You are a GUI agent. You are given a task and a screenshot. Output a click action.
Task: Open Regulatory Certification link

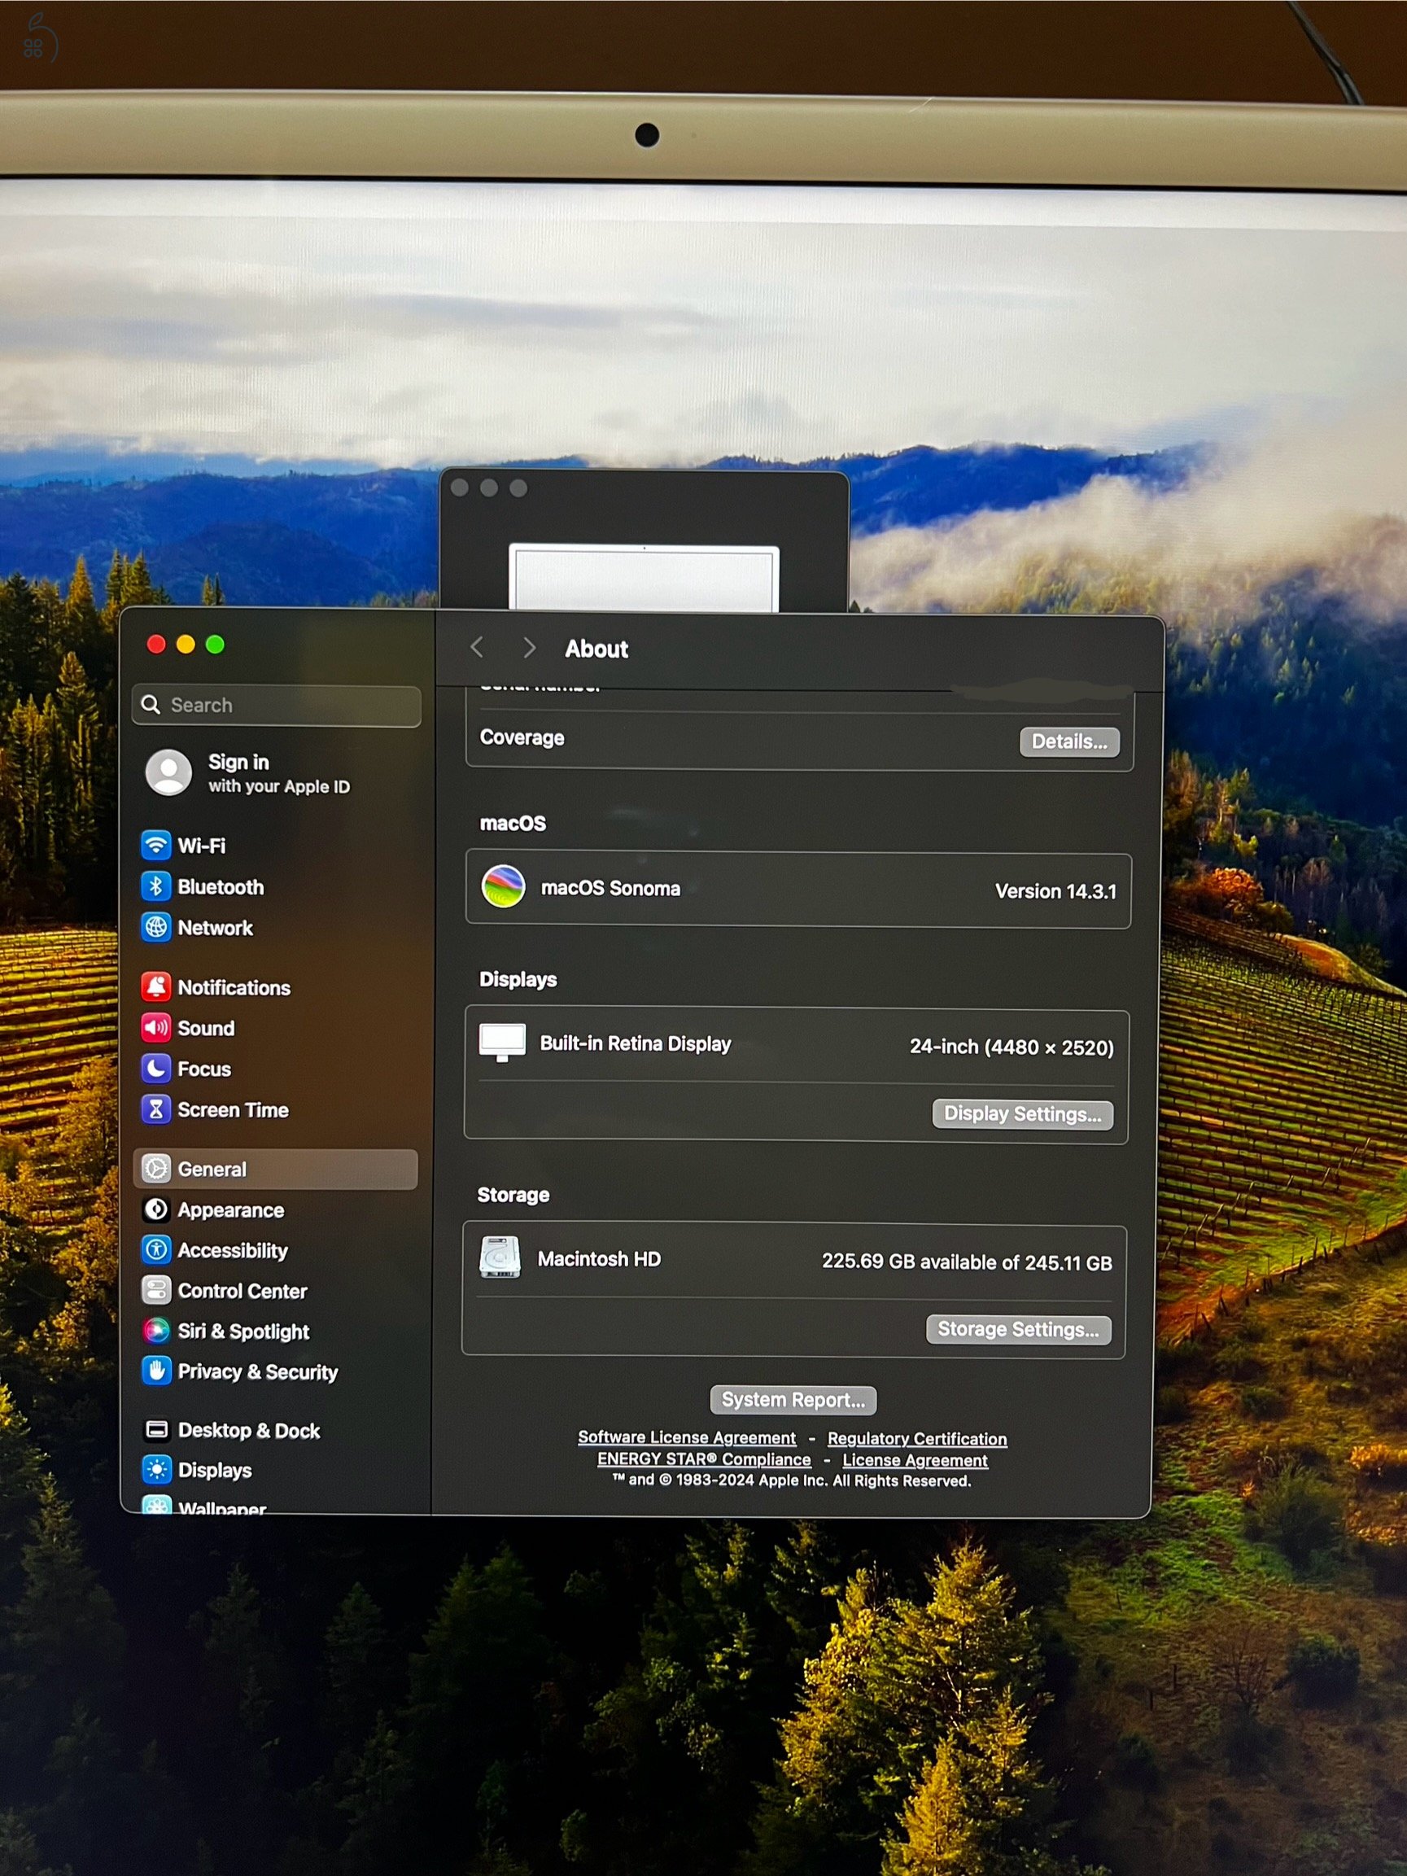coord(918,1439)
